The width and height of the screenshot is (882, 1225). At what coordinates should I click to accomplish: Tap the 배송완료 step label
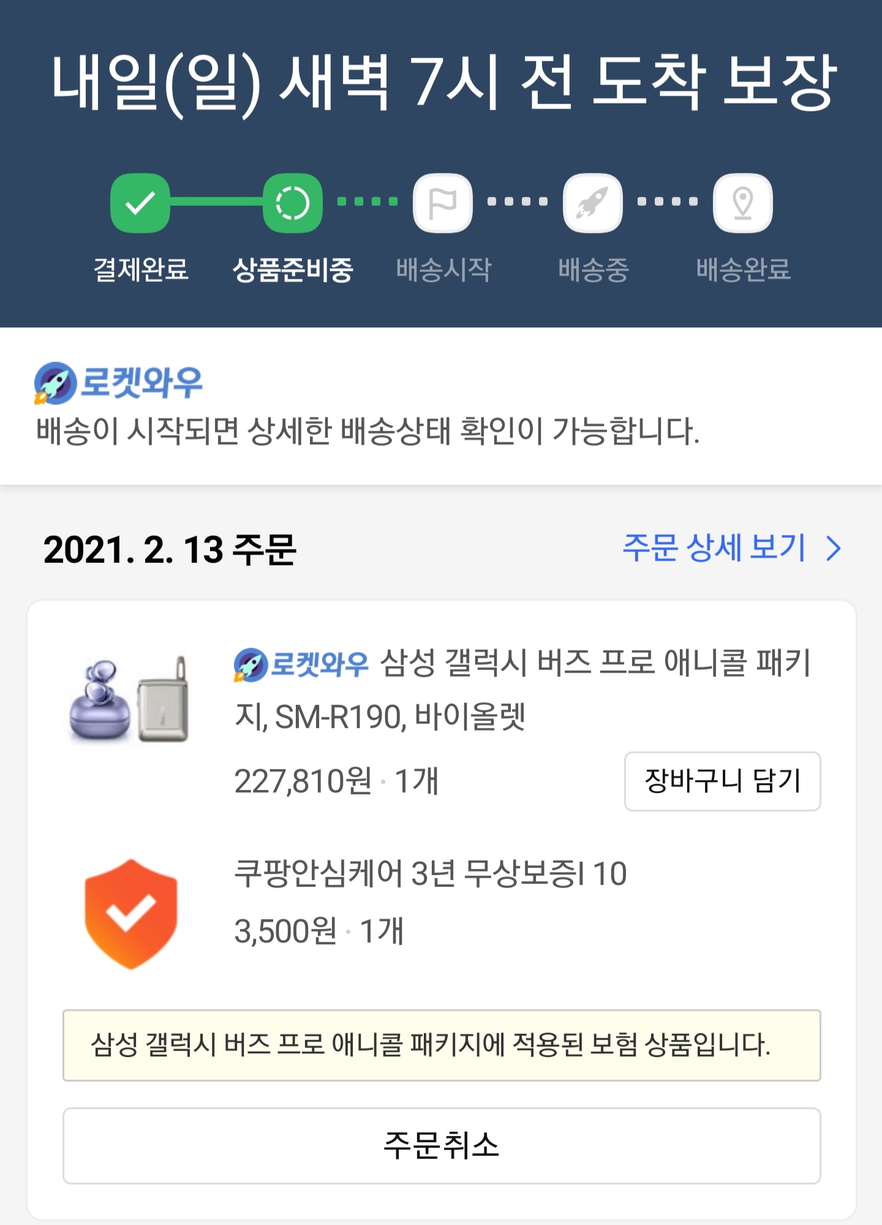(743, 269)
